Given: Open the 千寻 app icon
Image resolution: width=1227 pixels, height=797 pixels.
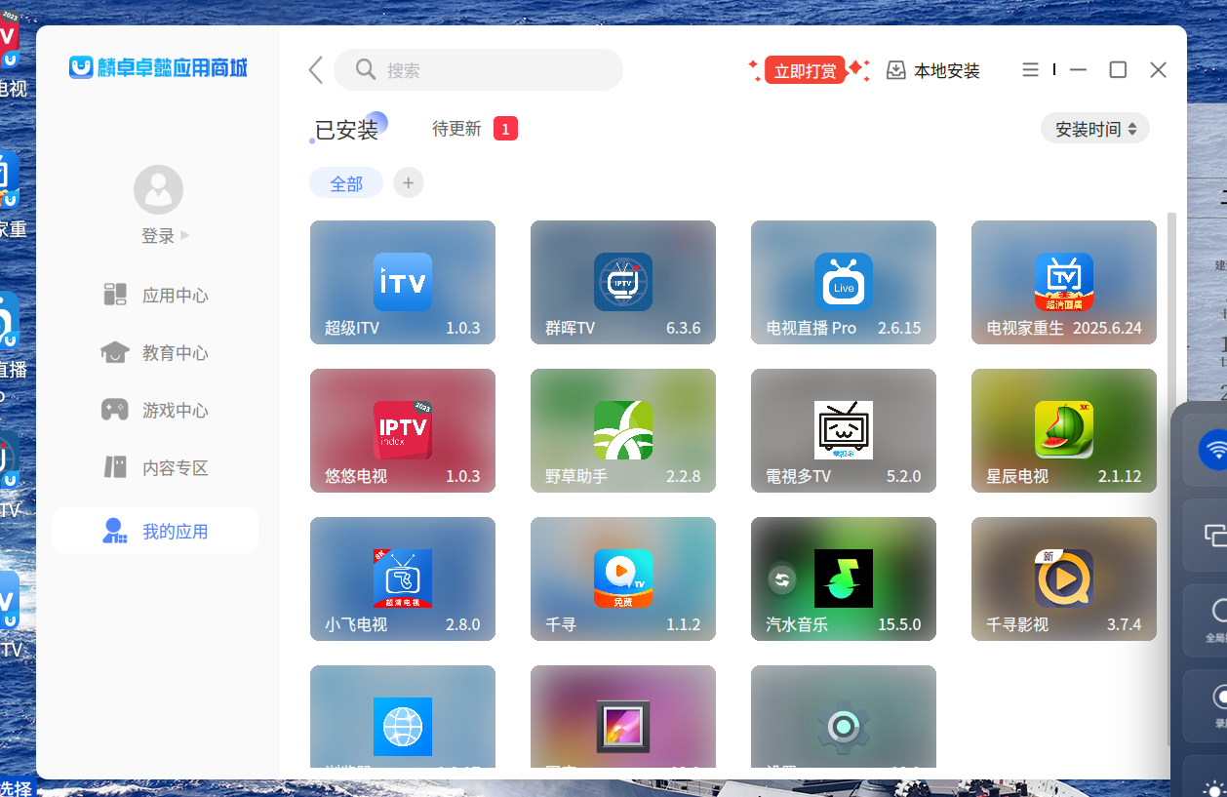Looking at the screenshot, I should [x=623, y=578].
